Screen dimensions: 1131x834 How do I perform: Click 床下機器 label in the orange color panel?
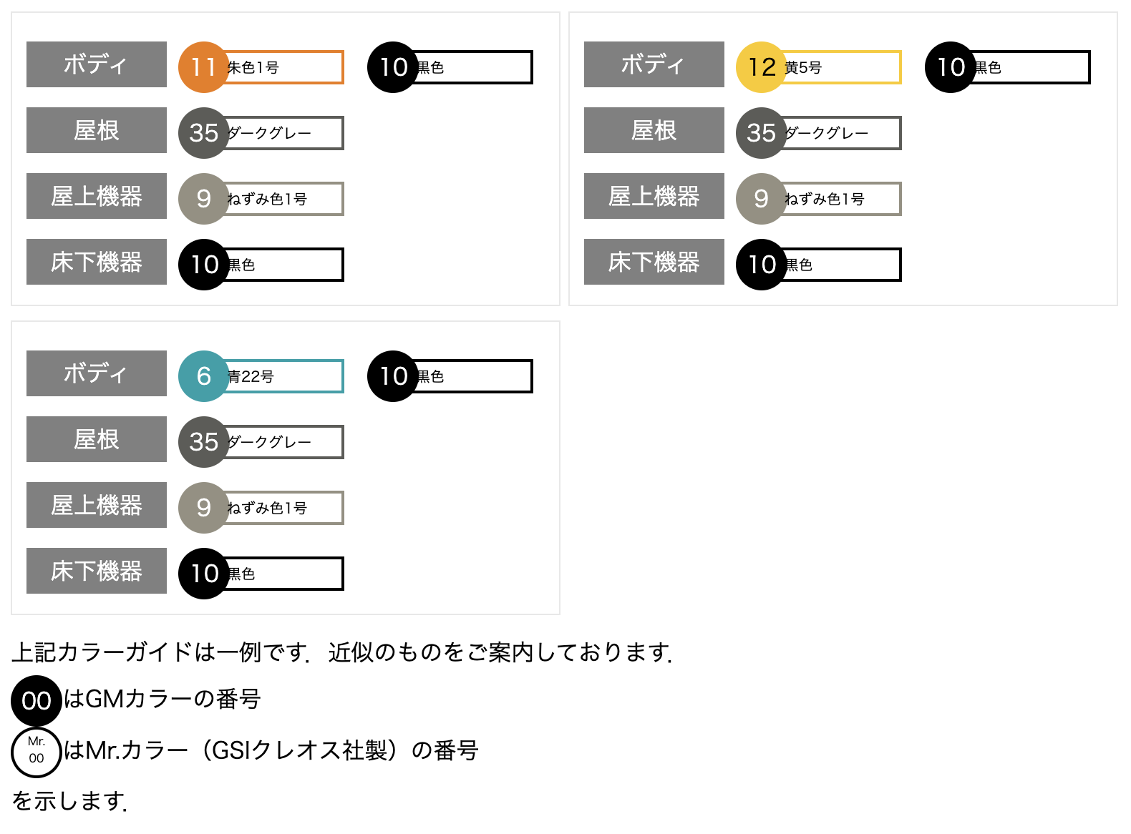[x=97, y=262]
